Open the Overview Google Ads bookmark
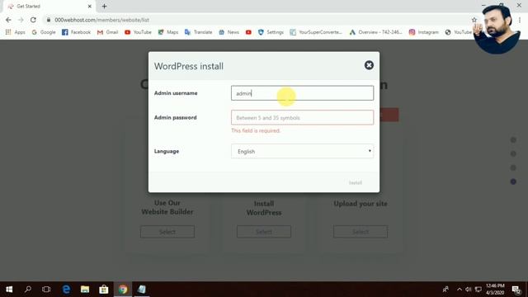 coord(376,32)
